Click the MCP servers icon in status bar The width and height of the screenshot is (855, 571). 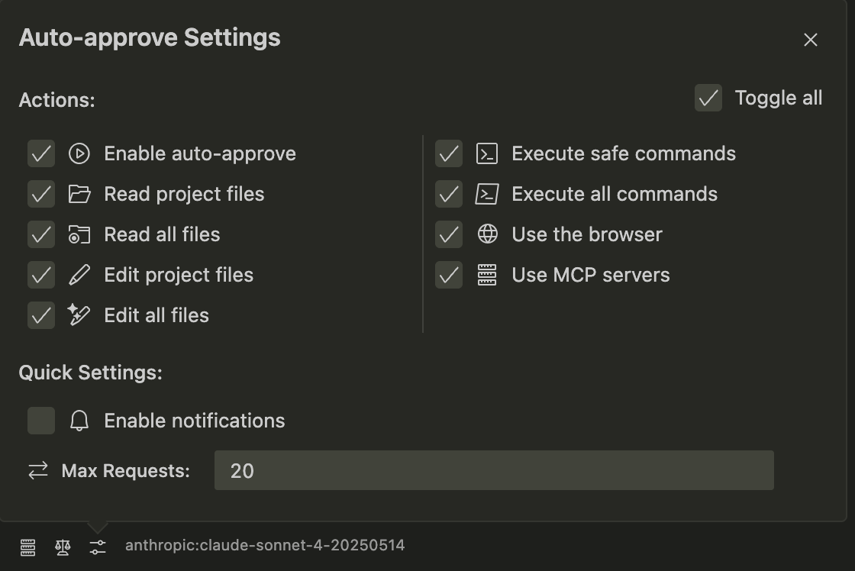point(27,547)
